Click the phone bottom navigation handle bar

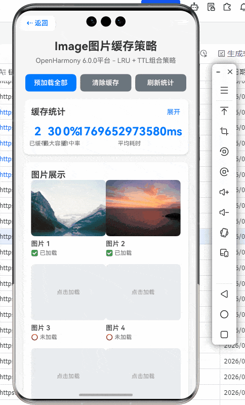pyautogui.click(x=106, y=395)
